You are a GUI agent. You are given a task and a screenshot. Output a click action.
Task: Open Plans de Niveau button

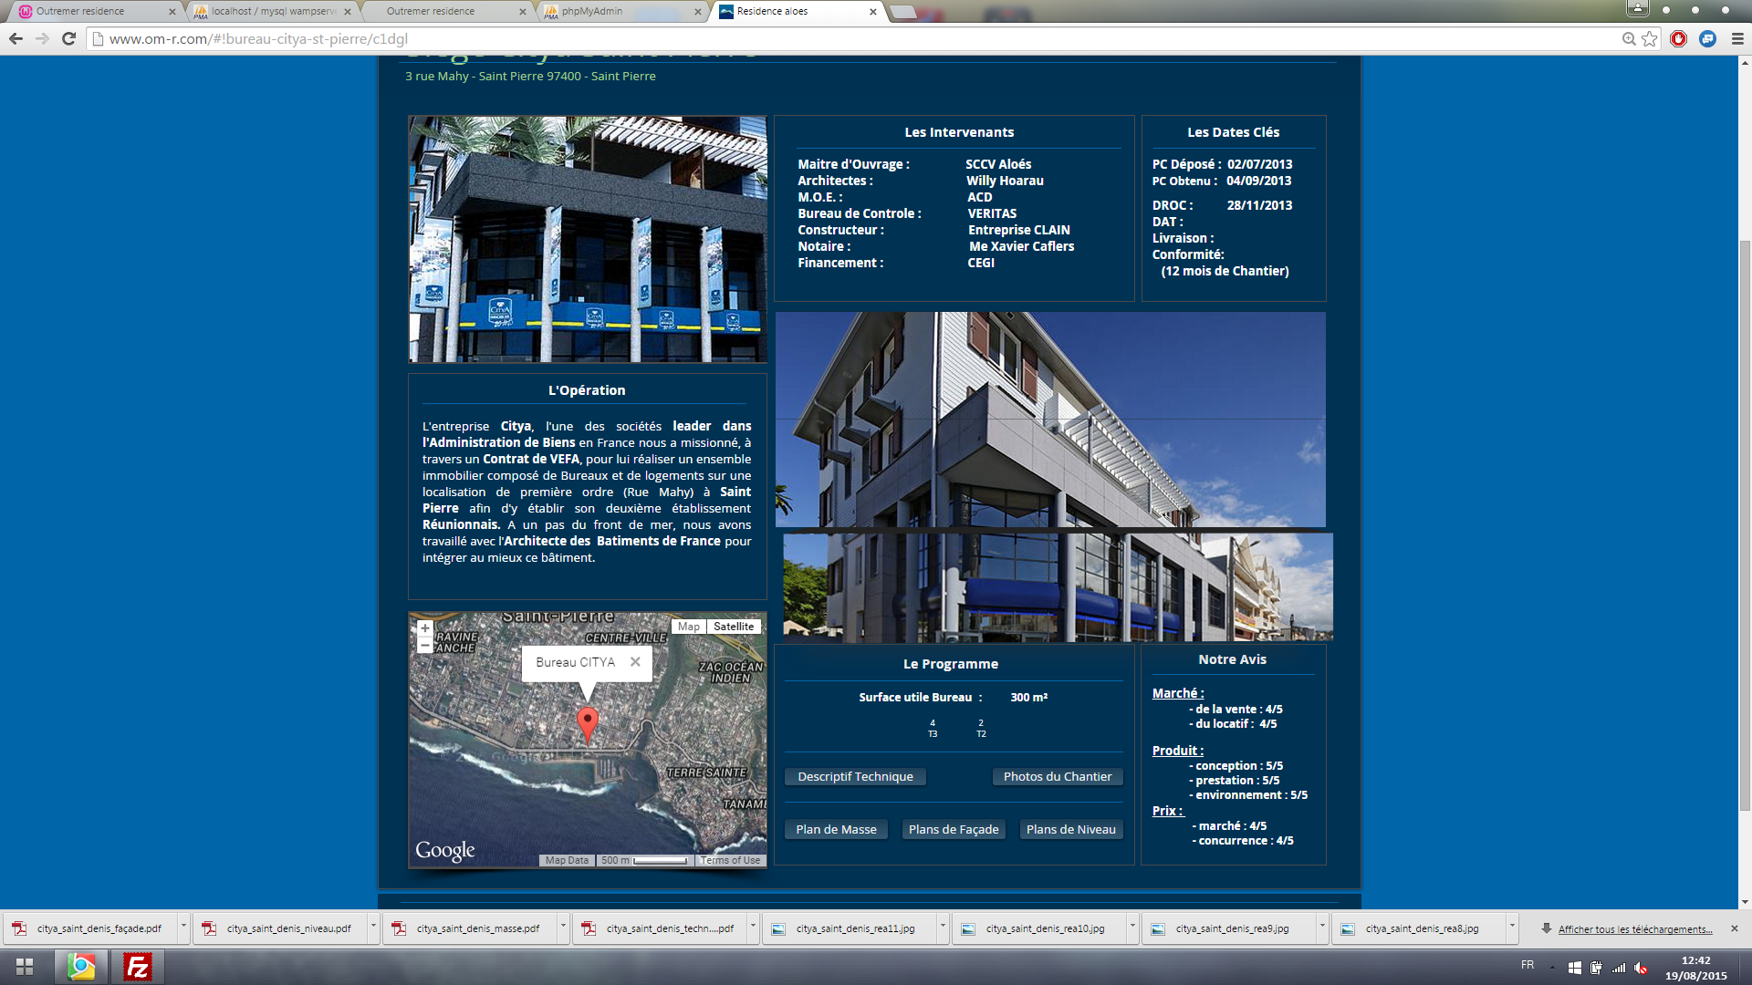pos(1071,830)
